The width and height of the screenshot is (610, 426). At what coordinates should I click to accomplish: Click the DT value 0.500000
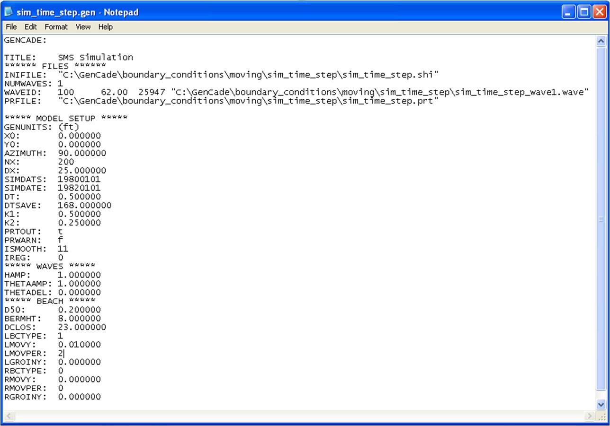click(x=79, y=196)
